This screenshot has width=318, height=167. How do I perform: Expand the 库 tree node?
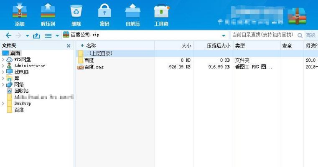tap(3, 78)
